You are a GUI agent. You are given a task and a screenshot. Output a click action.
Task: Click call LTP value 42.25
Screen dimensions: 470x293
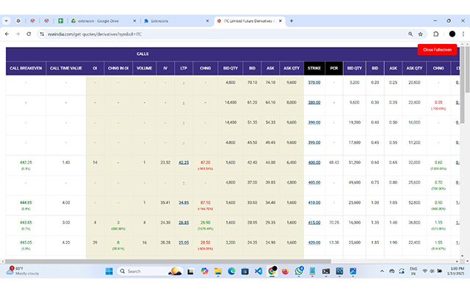coord(184,163)
